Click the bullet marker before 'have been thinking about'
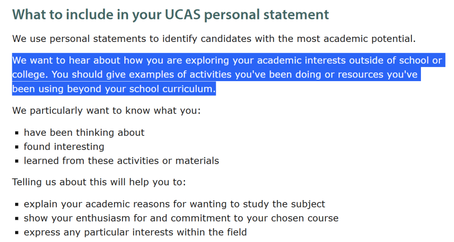This screenshot has height=242, width=454. 17,133
